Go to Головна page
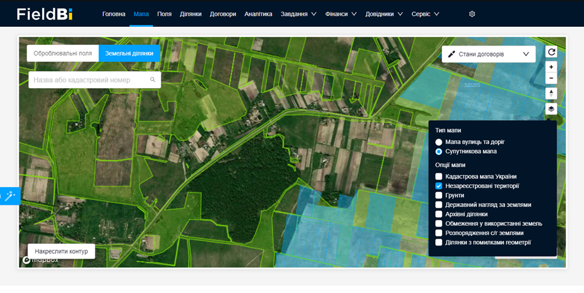 click(114, 14)
